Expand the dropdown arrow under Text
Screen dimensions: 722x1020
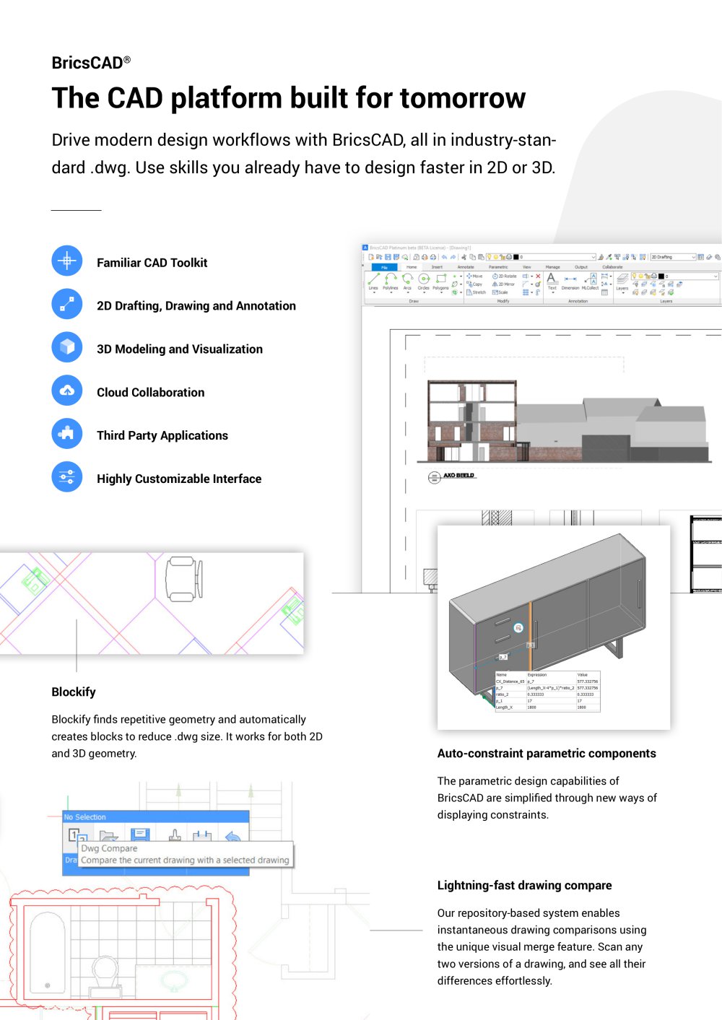tap(552, 292)
